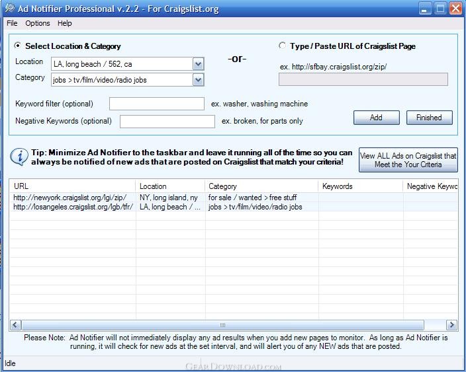Screen dimensions: 466x372
Task: Minimize the Ad Notifier window
Action: click(425, 9)
